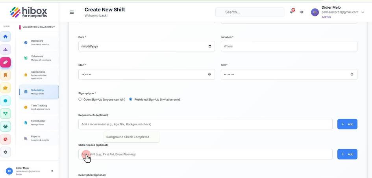Click the logout icon next to Didier Melo
The image size is (372, 178).
coord(52,171)
